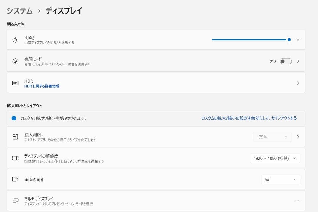Click the HDR に関する詳細情報 link

click(42, 86)
